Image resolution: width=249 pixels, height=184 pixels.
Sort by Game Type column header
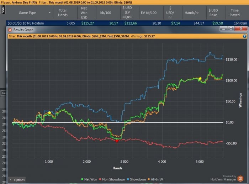[x=30, y=13]
